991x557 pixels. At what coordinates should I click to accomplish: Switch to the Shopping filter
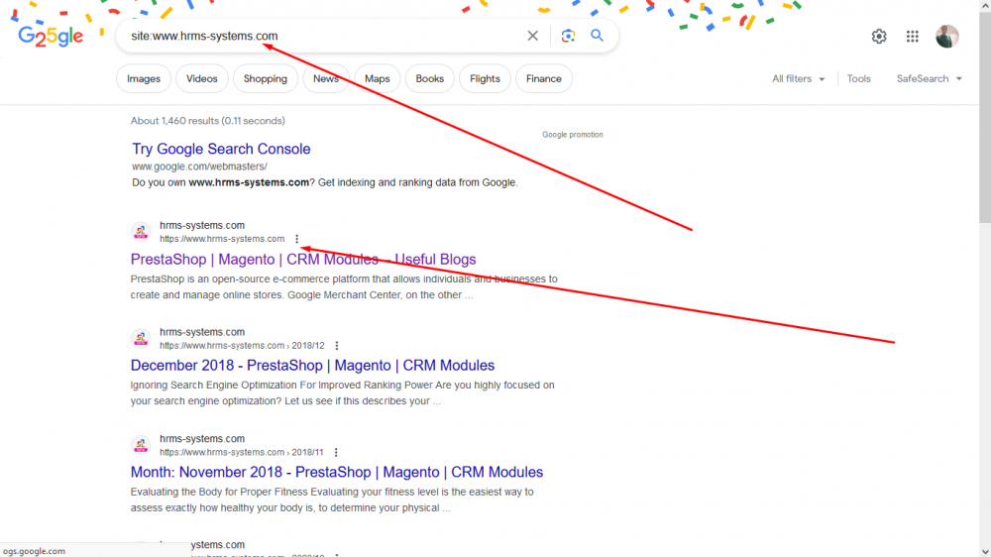[266, 79]
